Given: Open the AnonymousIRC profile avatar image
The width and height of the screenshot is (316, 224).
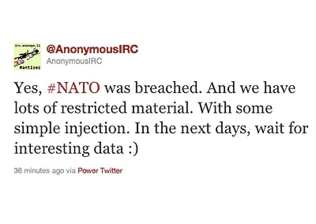Looking at the screenshot, I should [27, 56].
